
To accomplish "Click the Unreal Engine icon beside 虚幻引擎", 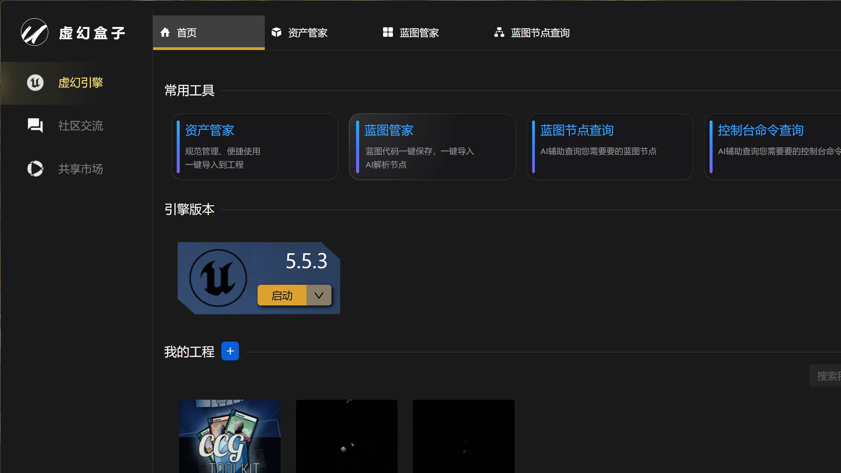I will click(x=35, y=82).
